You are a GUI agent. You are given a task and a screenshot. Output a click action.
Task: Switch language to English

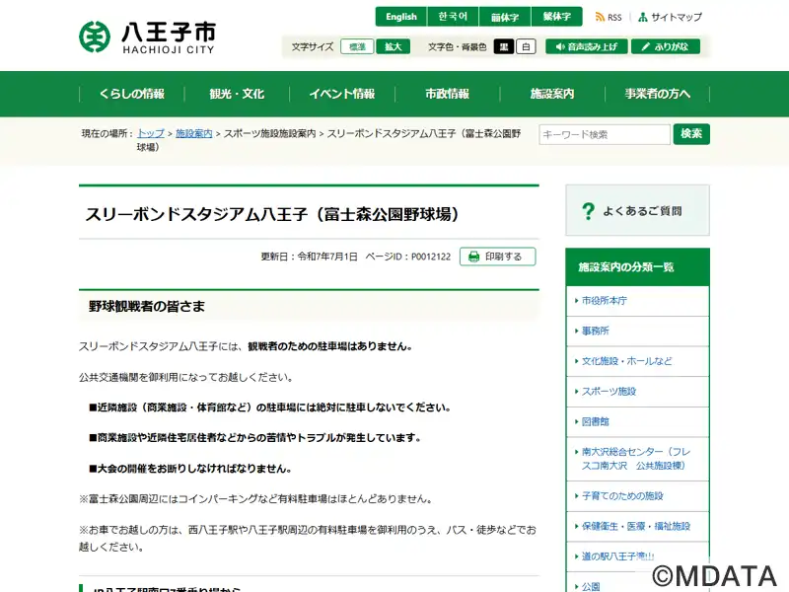[401, 17]
